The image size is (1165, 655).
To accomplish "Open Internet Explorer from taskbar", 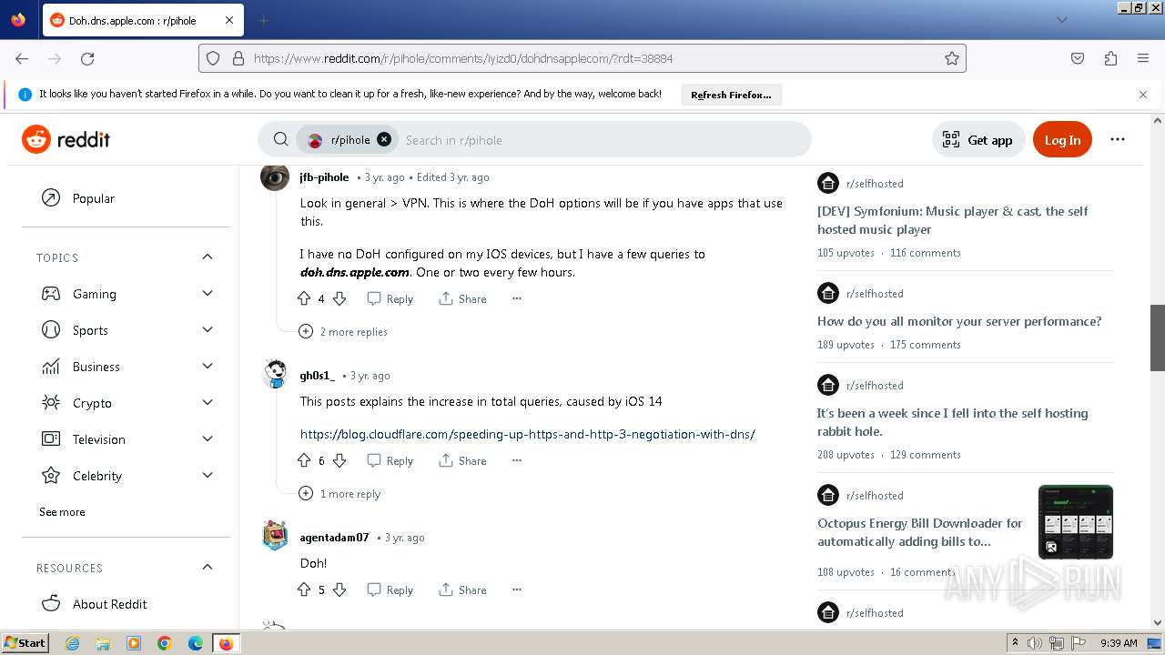I will pyautogui.click(x=72, y=643).
